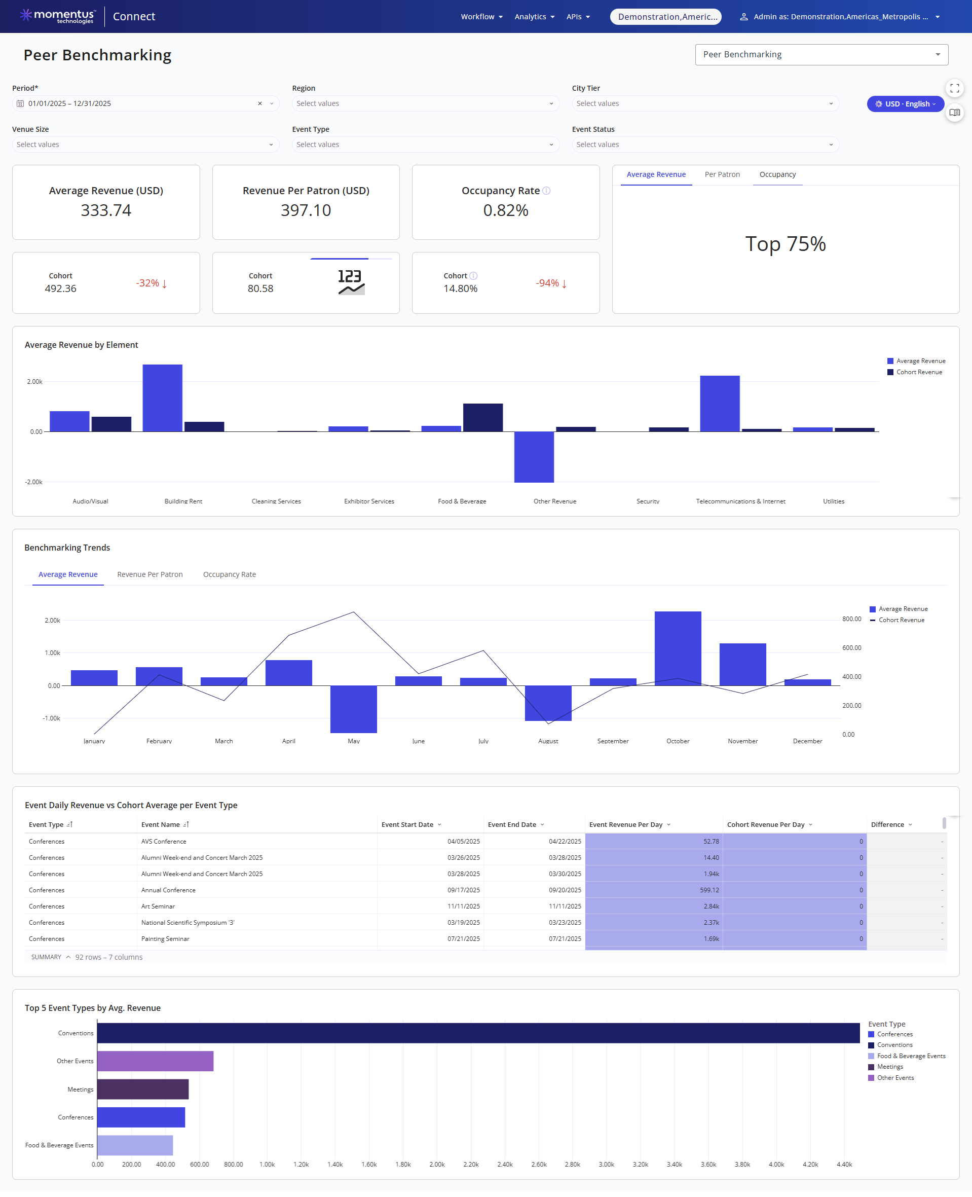Screen dimensions: 972x1197
Task: Clear the Period date range
Action: 260,103
